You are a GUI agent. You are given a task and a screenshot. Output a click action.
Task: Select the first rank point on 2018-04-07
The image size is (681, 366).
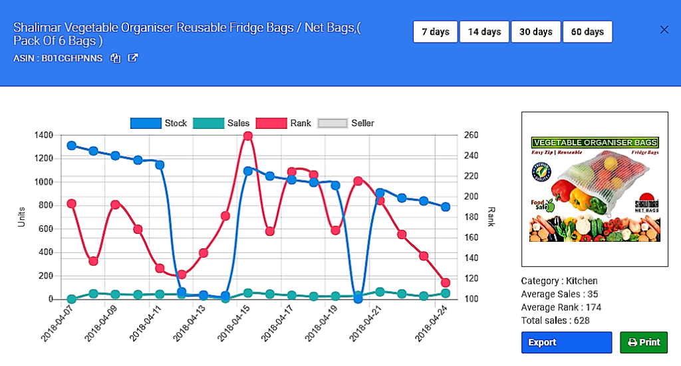72,204
